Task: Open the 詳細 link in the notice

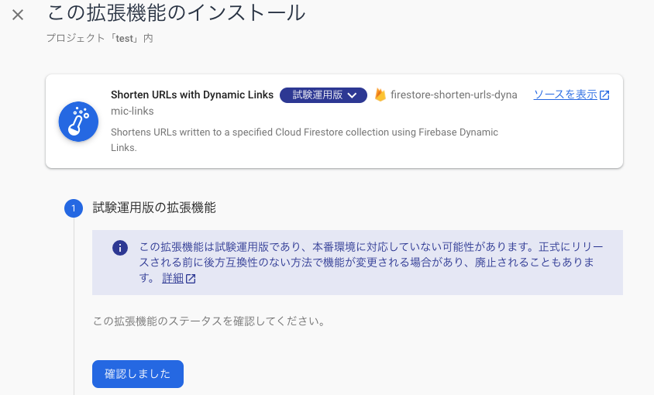Action: 178,278
